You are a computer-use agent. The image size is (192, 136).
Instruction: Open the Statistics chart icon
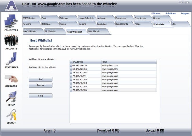click(11, 59)
